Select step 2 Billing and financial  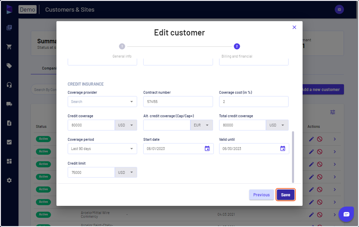(x=237, y=47)
